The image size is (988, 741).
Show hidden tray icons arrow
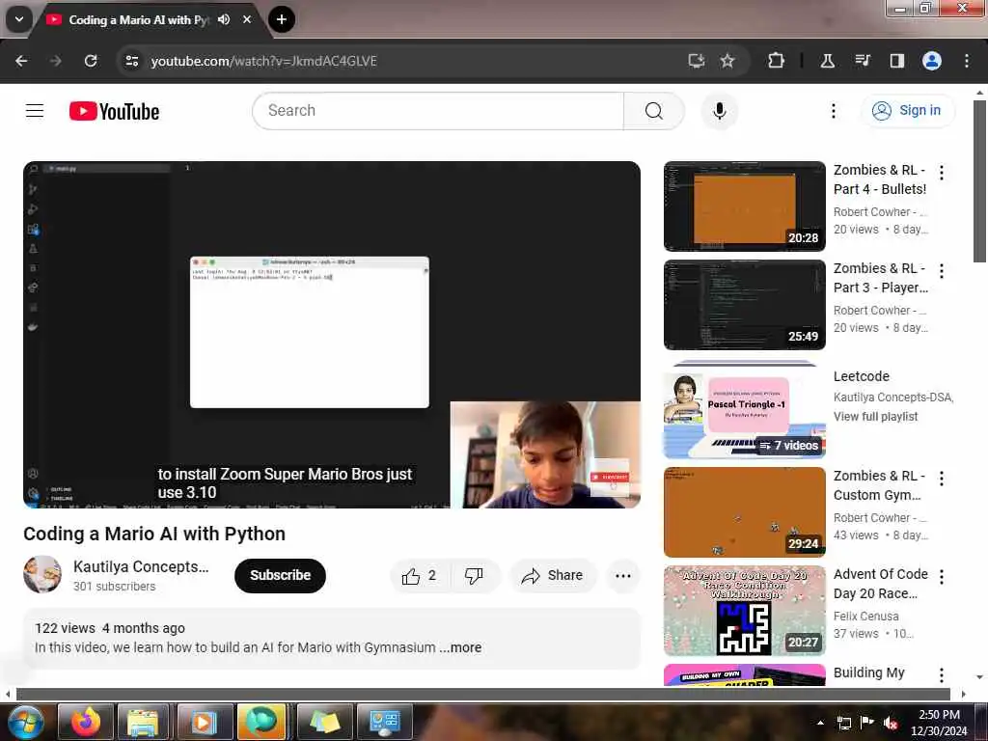[x=820, y=723]
